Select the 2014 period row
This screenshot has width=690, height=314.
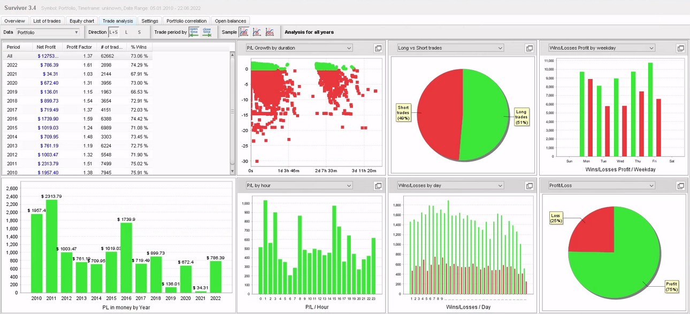[x=76, y=136]
